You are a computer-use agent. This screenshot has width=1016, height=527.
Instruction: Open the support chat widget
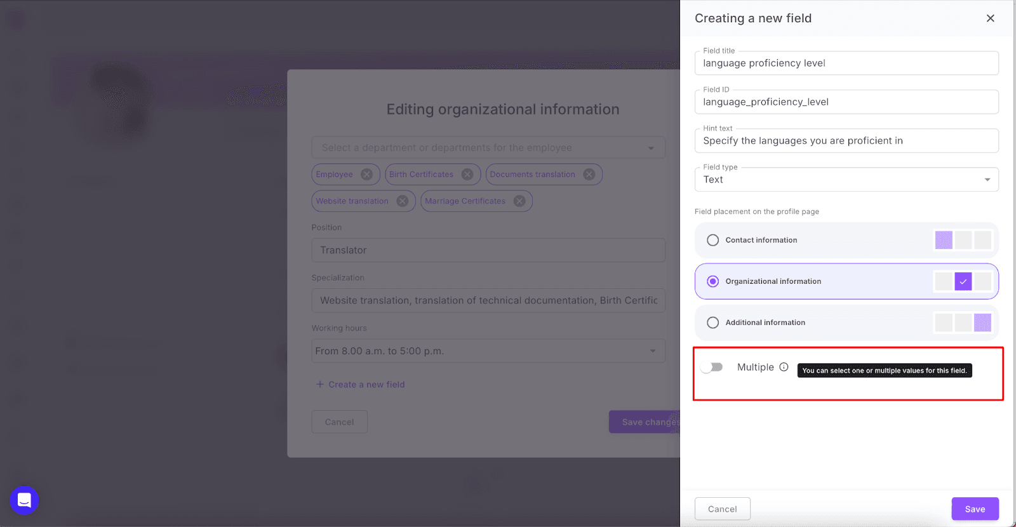[24, 500]
